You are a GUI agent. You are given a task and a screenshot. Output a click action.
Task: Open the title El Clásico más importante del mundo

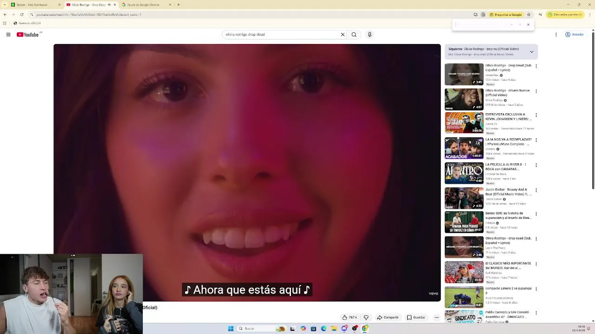pos(508,265)
